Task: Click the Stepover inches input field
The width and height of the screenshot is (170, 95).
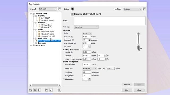Action: pos(87,56)
